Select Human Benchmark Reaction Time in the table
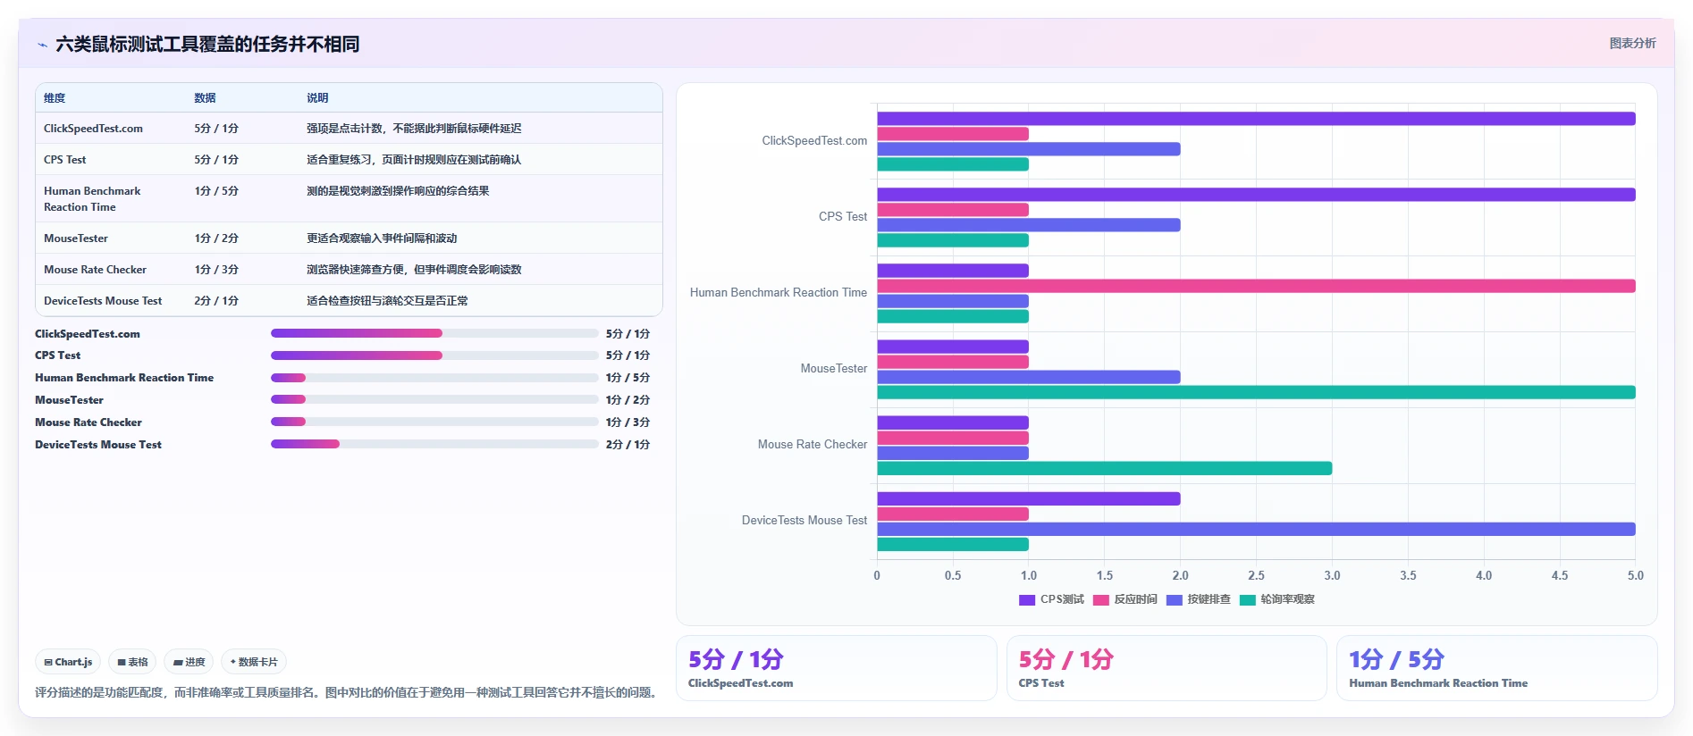This screenshot has height=736, width=1693. (x=92, y=199)
